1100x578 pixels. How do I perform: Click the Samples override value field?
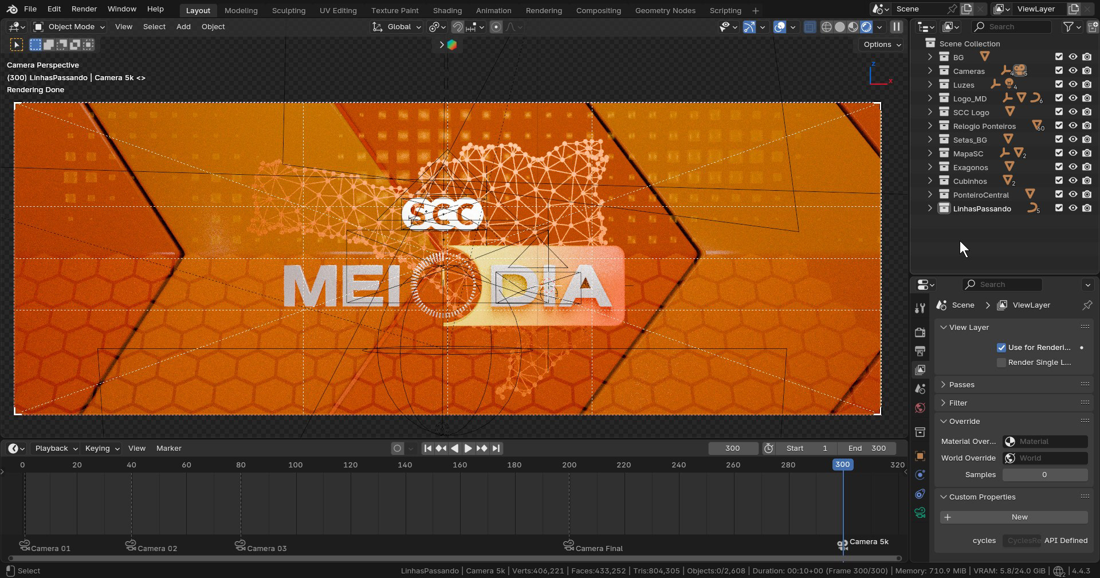coord(1044,475)
